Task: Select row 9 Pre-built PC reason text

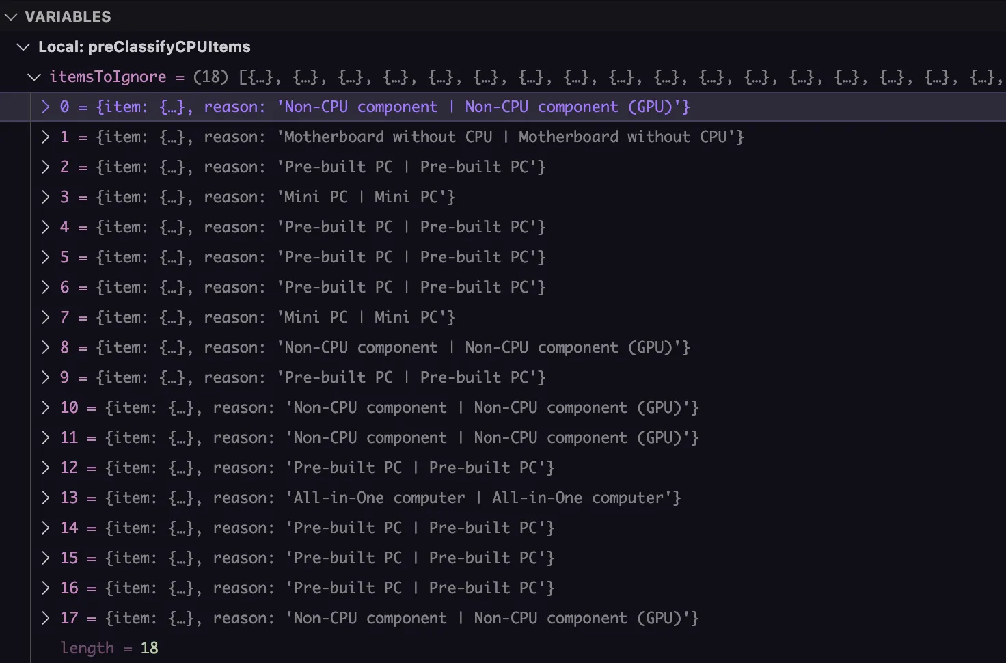Action: pos(410,378)
